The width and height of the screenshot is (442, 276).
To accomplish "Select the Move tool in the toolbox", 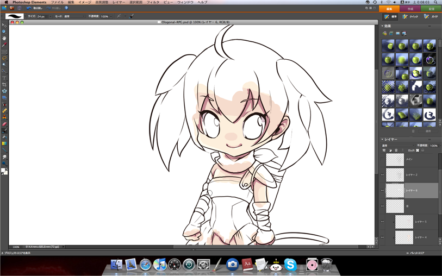I will [4, 26].
